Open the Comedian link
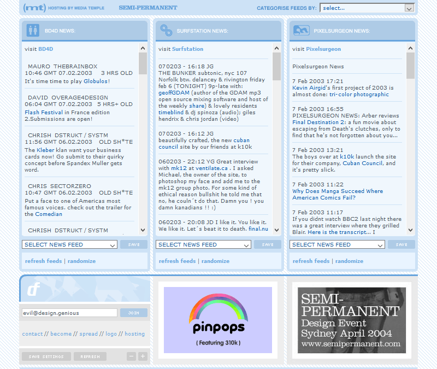Screen dimensions: 437x369 coord(49,214)
